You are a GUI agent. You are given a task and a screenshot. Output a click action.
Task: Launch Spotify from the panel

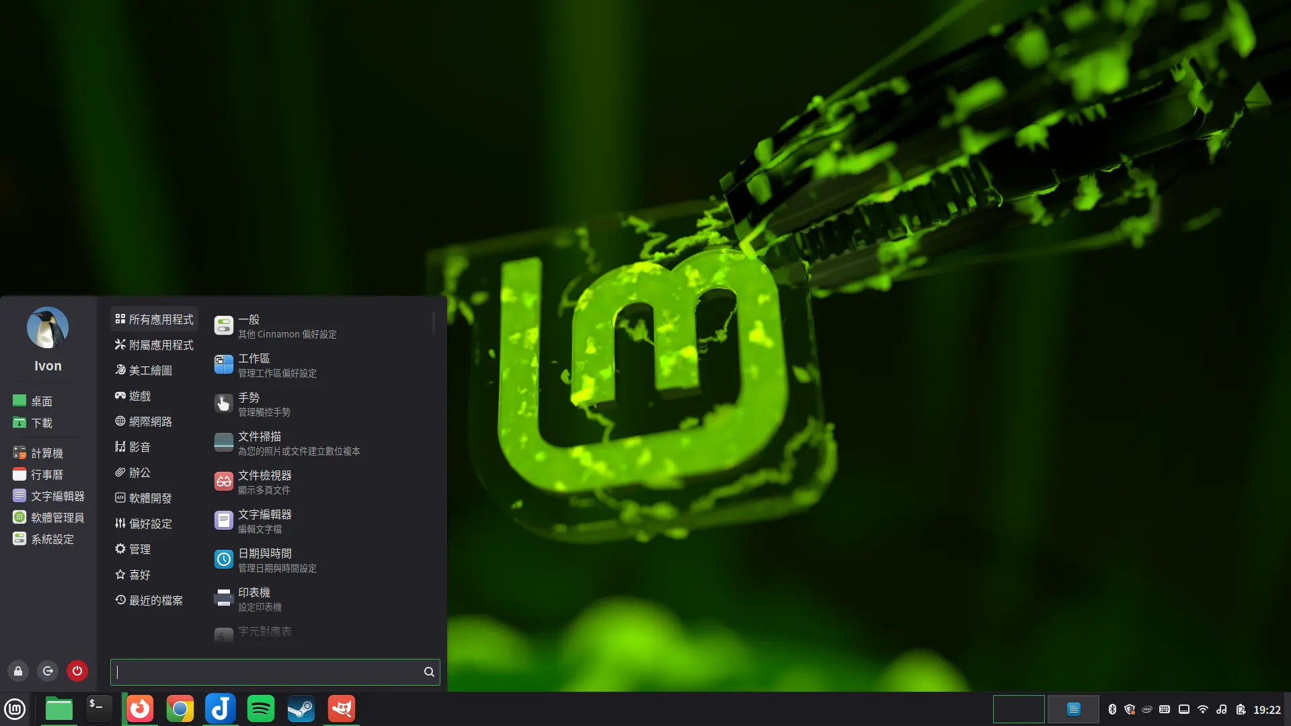(x=261, y=709)
